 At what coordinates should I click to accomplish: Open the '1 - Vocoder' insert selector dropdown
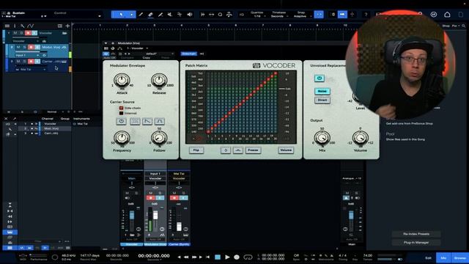[138, 48]
